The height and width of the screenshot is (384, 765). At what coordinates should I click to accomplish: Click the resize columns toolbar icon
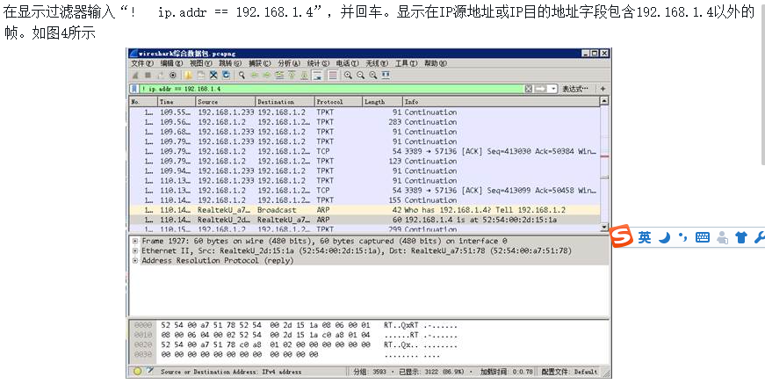click(x=386, y=76)
